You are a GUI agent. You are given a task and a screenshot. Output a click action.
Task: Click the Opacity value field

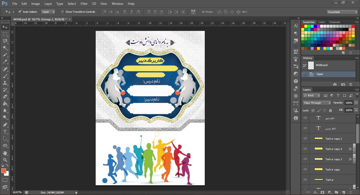349,103
